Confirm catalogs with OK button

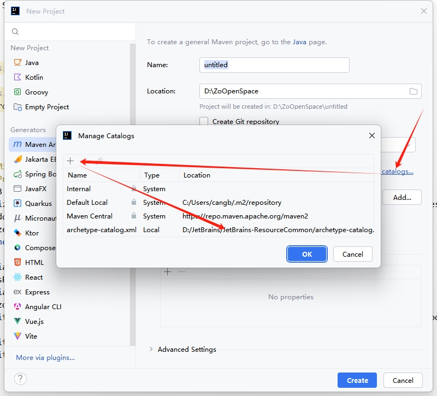tap(307, 254)
